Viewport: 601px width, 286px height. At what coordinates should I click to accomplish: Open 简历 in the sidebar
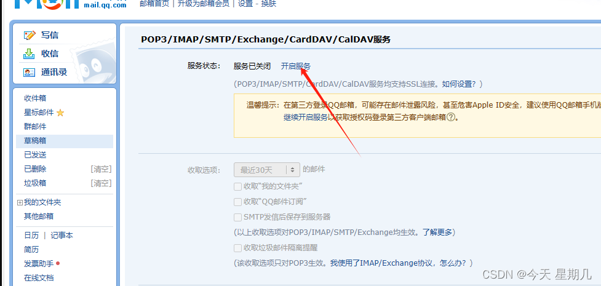[x=31, y=250]
